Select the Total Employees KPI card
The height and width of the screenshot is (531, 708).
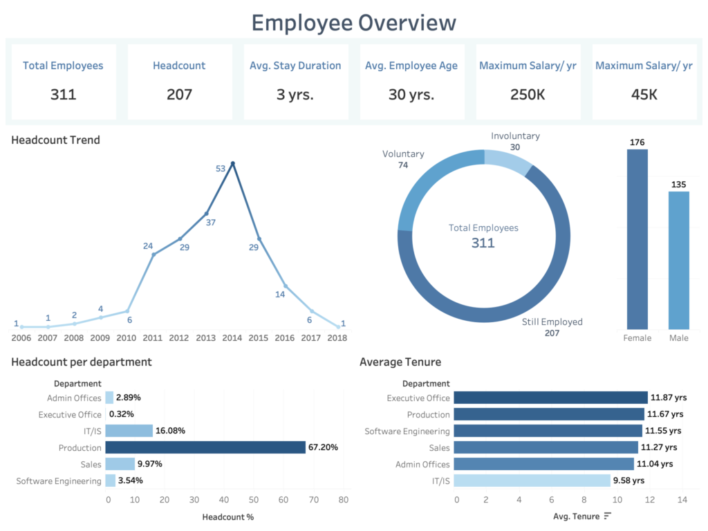(x=63, y=80)
